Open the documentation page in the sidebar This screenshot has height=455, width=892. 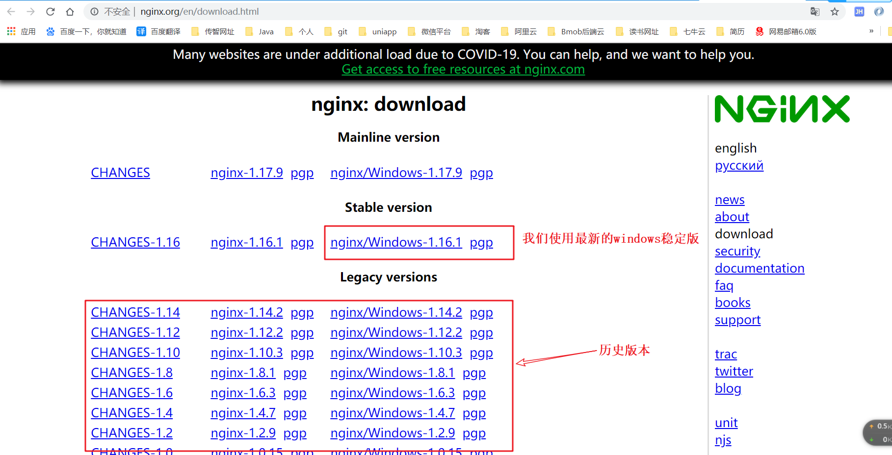(x=760, y=268)
